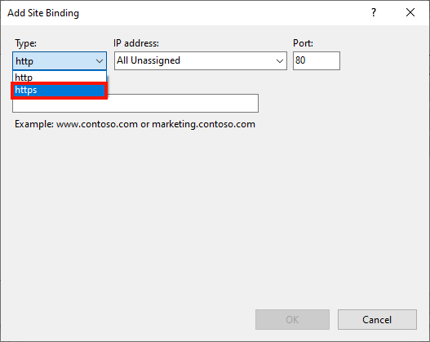Select the Type box showing http

pyautogui.click(x=60, y=61)
